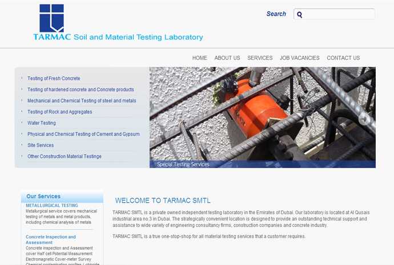Click the WELCOME TO TARMAC SMTL heading
The image size is (394, 265).
(x=163, y=201)
